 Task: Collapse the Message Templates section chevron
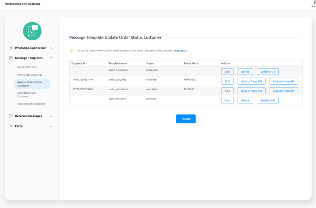point(51,58)
